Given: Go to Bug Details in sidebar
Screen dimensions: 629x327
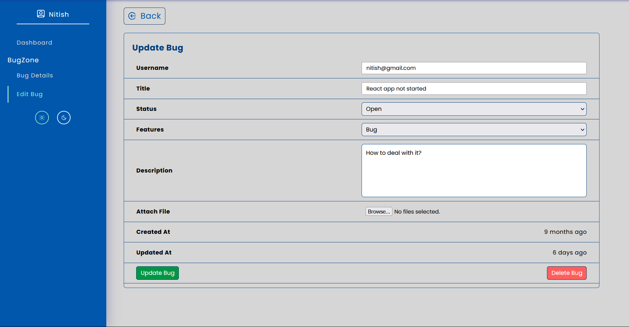Looking at the screenshot, I should coord(35,75).
